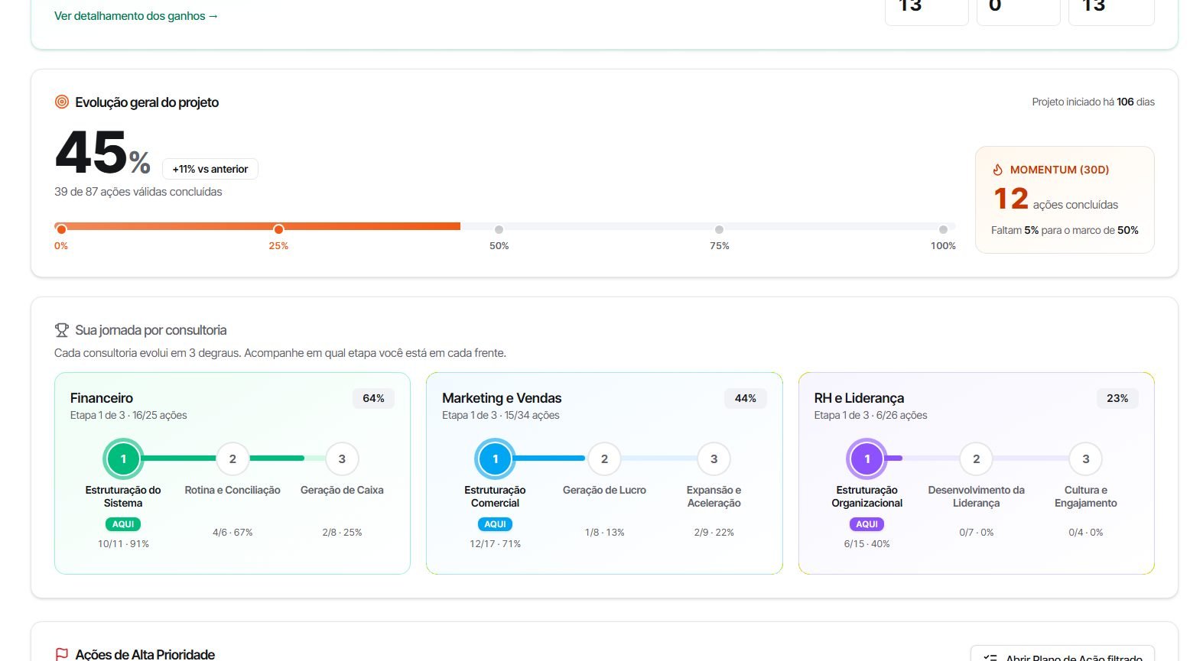
Task: Open the Ver detalhamento dos ganhos link
Action: pos(136,15)
